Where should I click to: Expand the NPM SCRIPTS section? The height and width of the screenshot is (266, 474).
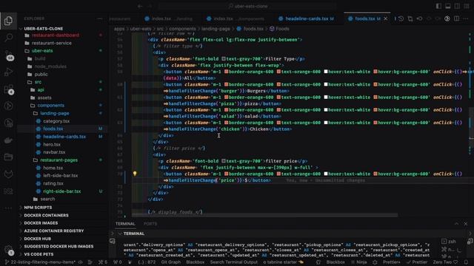[38, 208]
